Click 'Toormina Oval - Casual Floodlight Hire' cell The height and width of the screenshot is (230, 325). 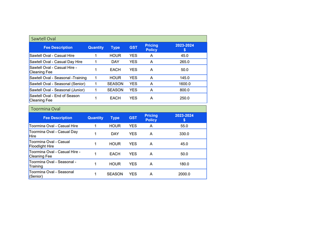coord(49,144)
